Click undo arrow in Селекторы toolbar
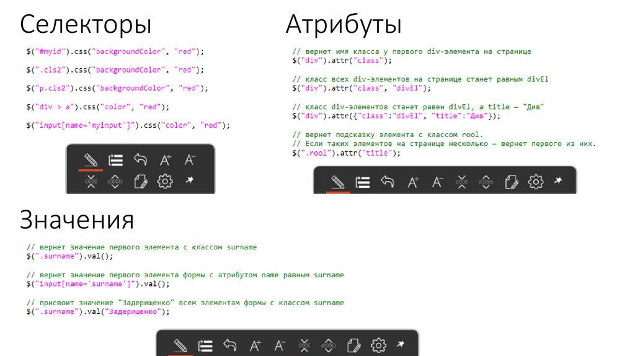The height and width of the screenshot is (356, 635). [140, 160]
